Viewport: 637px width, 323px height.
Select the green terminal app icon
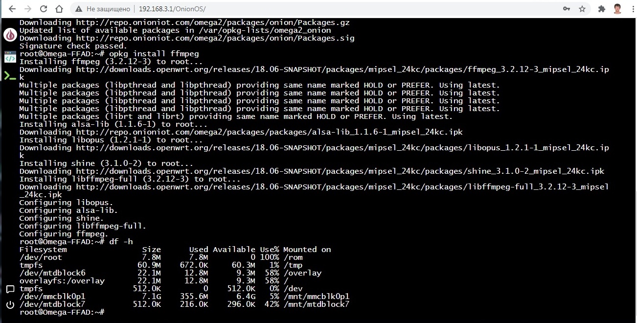[x=10, y=75]
